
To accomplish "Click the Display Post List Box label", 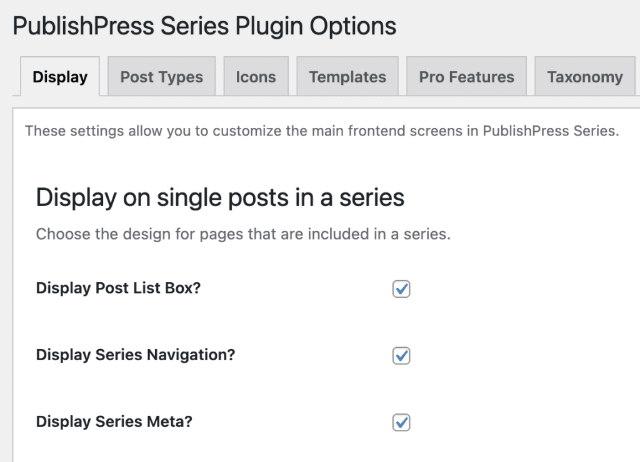I will [117, 288].
